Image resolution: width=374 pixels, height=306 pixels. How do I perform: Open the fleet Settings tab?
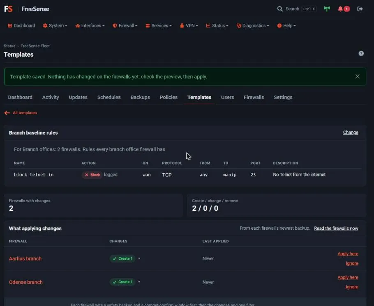click(283, 97)
